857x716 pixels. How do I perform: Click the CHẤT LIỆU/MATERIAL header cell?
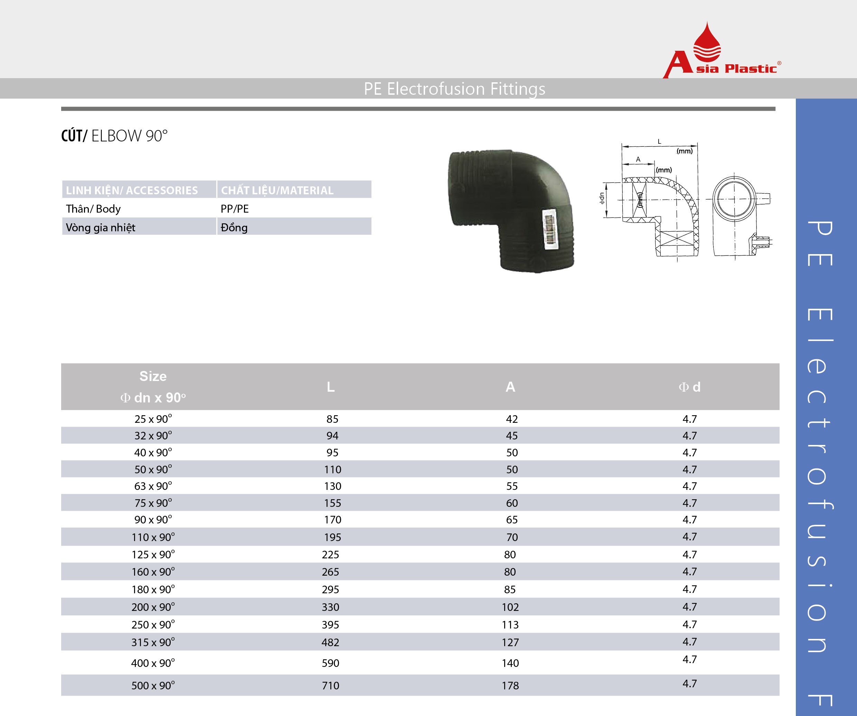pos(277,190)
